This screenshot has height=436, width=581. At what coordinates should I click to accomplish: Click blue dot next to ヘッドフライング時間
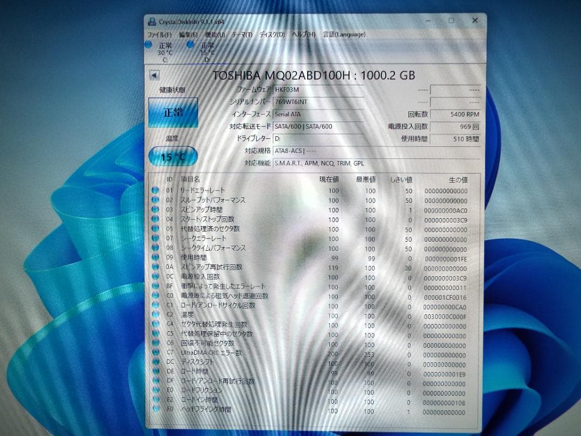click(x=155, y=409)
